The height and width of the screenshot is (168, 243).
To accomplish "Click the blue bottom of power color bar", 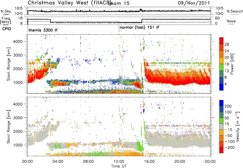I will [x=221, y=87].
